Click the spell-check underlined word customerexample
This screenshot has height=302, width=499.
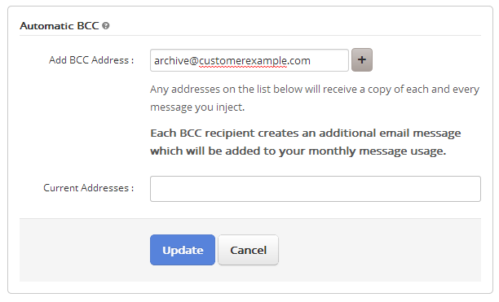coord(243,60)
